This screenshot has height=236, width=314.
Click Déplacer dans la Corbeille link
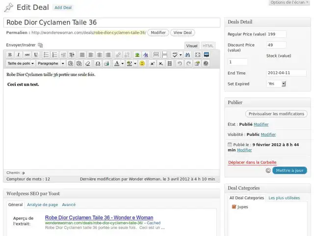pos(252,162)
